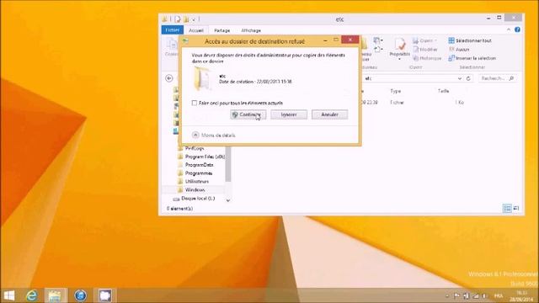The image size is (539, 303).
Task: Click the search magnifier icon
Action: tap(511, 78)
